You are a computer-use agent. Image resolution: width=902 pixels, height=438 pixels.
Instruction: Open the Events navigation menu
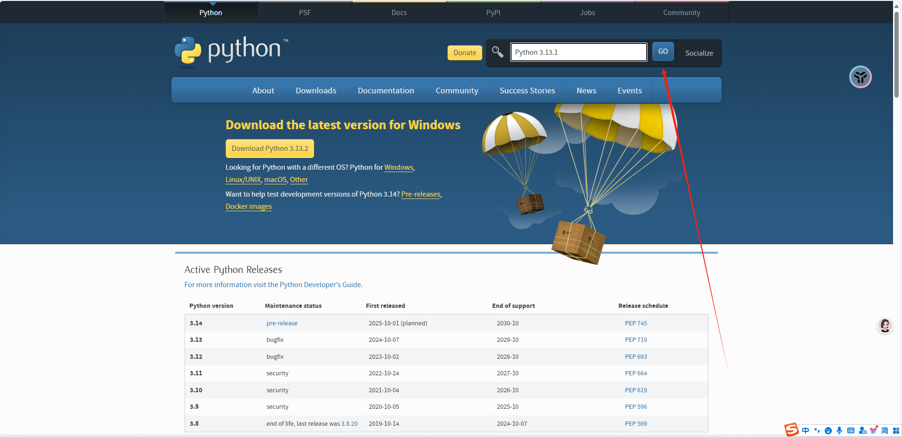coord(629,91)
